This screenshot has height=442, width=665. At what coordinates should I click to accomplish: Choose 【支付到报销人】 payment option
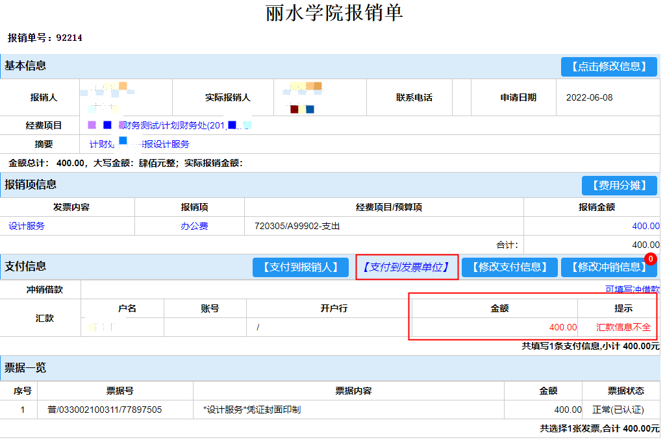(300, 267)
